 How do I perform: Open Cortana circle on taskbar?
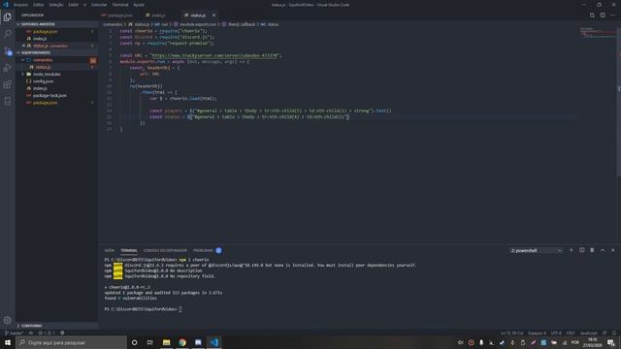[134, 342]
